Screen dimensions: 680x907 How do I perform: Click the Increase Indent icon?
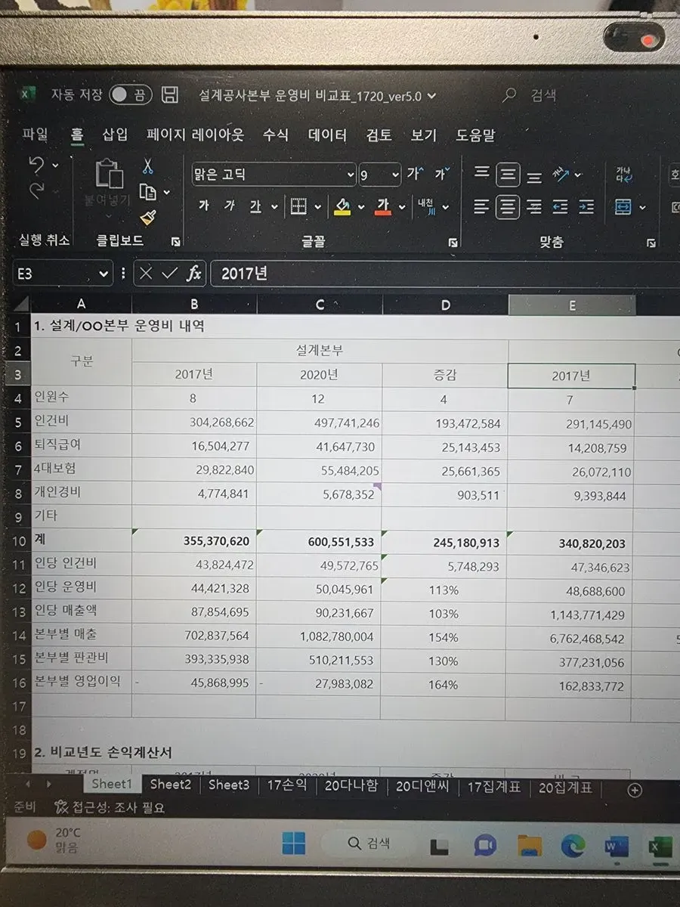(x=586, y=206)
